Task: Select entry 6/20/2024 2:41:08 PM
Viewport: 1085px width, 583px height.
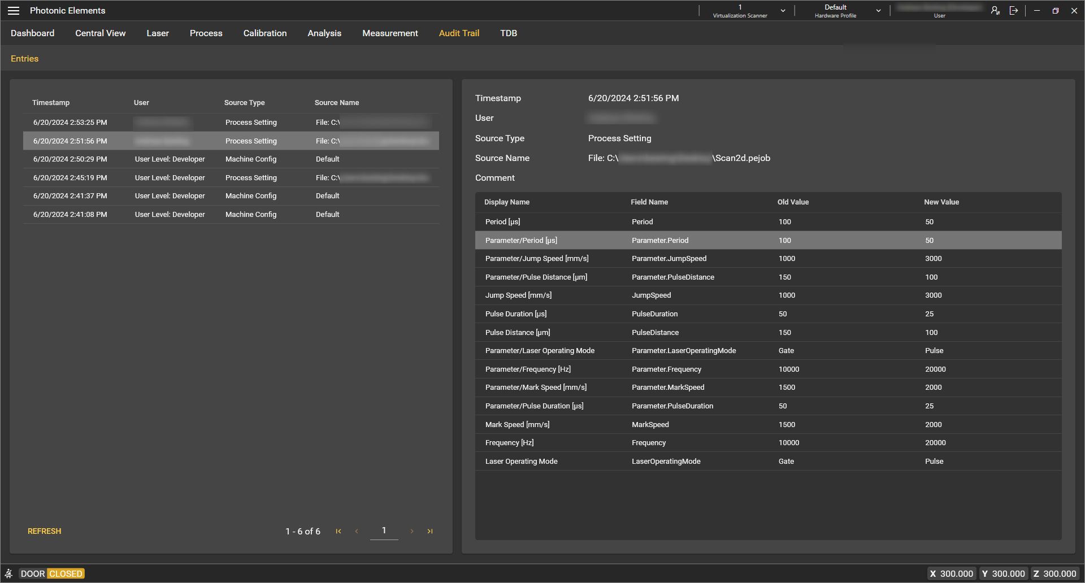Action: tap(231, 215)
